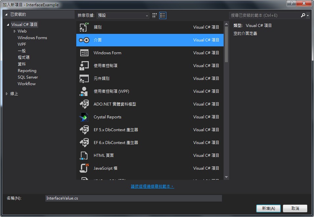Select the Reporting category
This screenshot has width=314, height=217.
pos(27,71)
